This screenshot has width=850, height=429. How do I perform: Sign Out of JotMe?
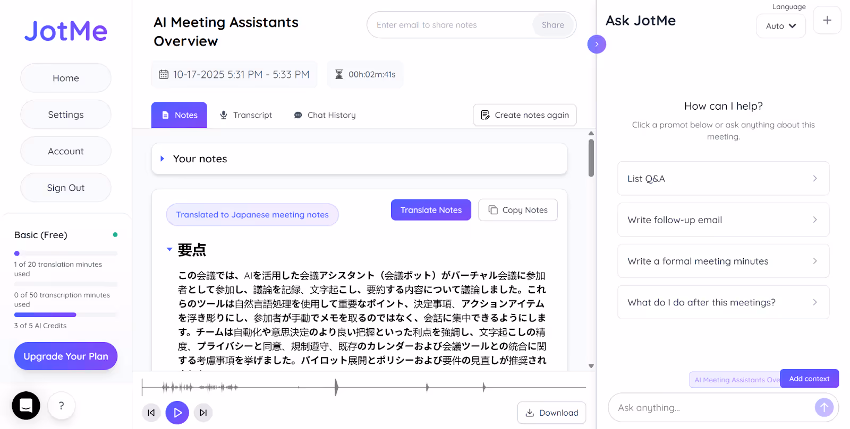point(66,188)
